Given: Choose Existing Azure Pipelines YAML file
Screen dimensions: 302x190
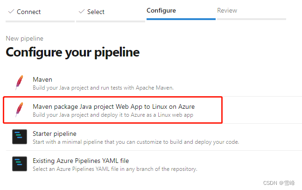Looking at the screenshot, I should pos(81,161).
